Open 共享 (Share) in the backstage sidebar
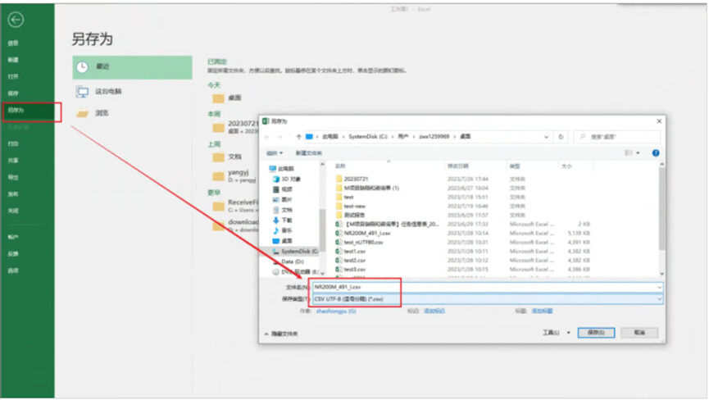Screen dimensions: 709x400 click(13, 161)
